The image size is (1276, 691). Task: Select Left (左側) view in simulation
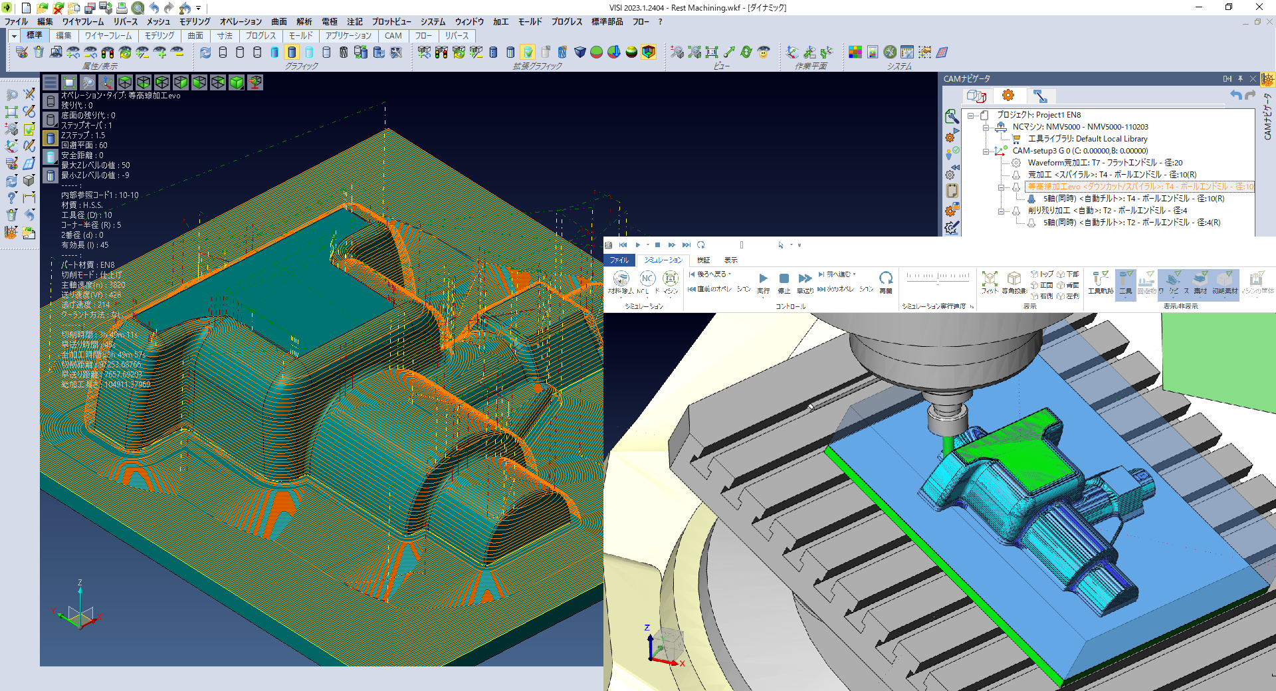coord(1068,296)
